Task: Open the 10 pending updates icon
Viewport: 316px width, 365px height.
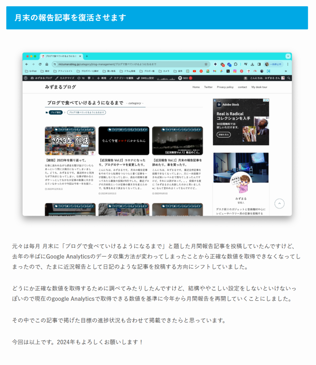Action: pyautogui.click(x=81, y=78)
